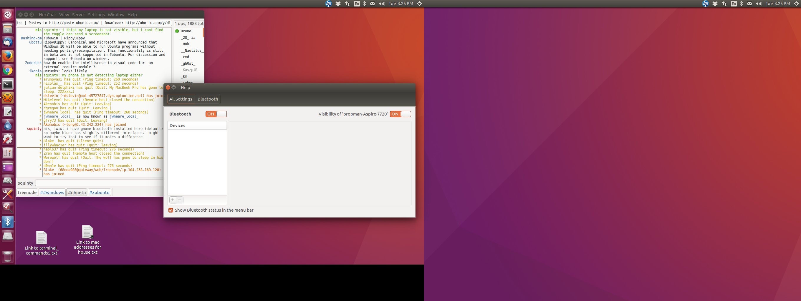801x301 pixels.
Task: Switch to the ##windows channel tab
Action: [52, 193]
